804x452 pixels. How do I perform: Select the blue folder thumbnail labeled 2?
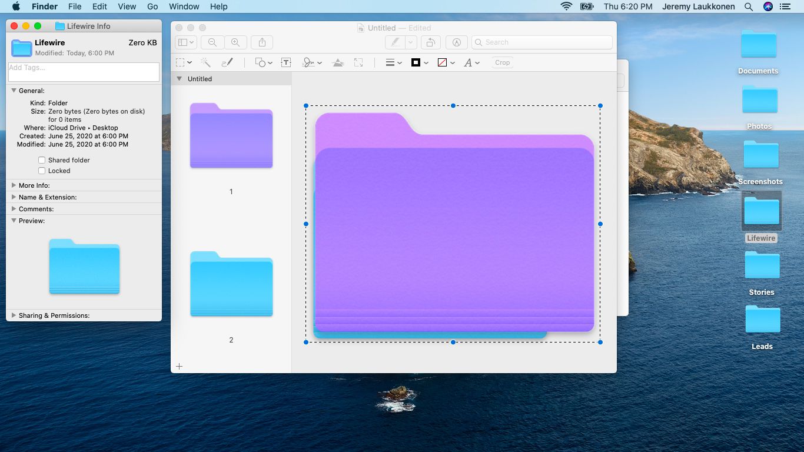(231, 284)
